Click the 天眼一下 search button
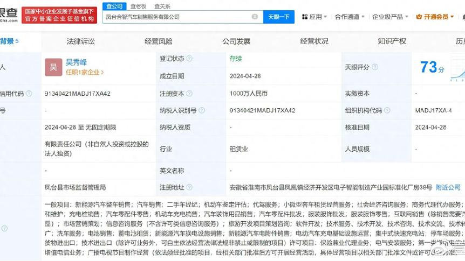The height and width of the screenshot is (261, 465). pyautogui.click(x=279, y=17)
